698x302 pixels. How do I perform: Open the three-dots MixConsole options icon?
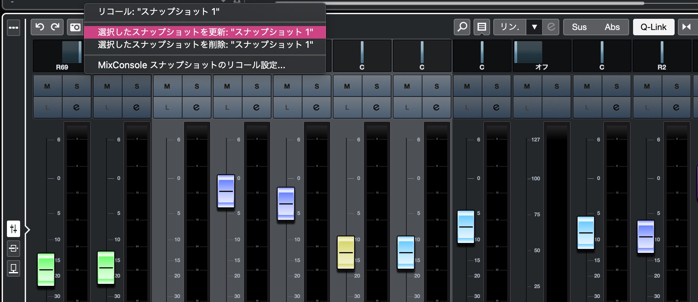[x=14, y=27]
